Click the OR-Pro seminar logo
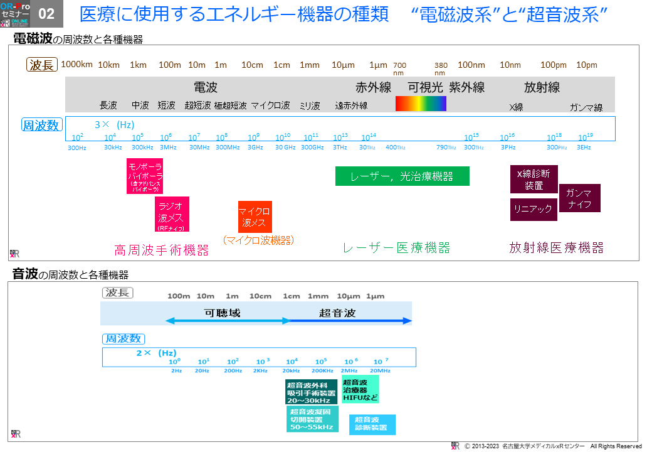The width and height of the screenshot is (652, 452). pos(15,14)
